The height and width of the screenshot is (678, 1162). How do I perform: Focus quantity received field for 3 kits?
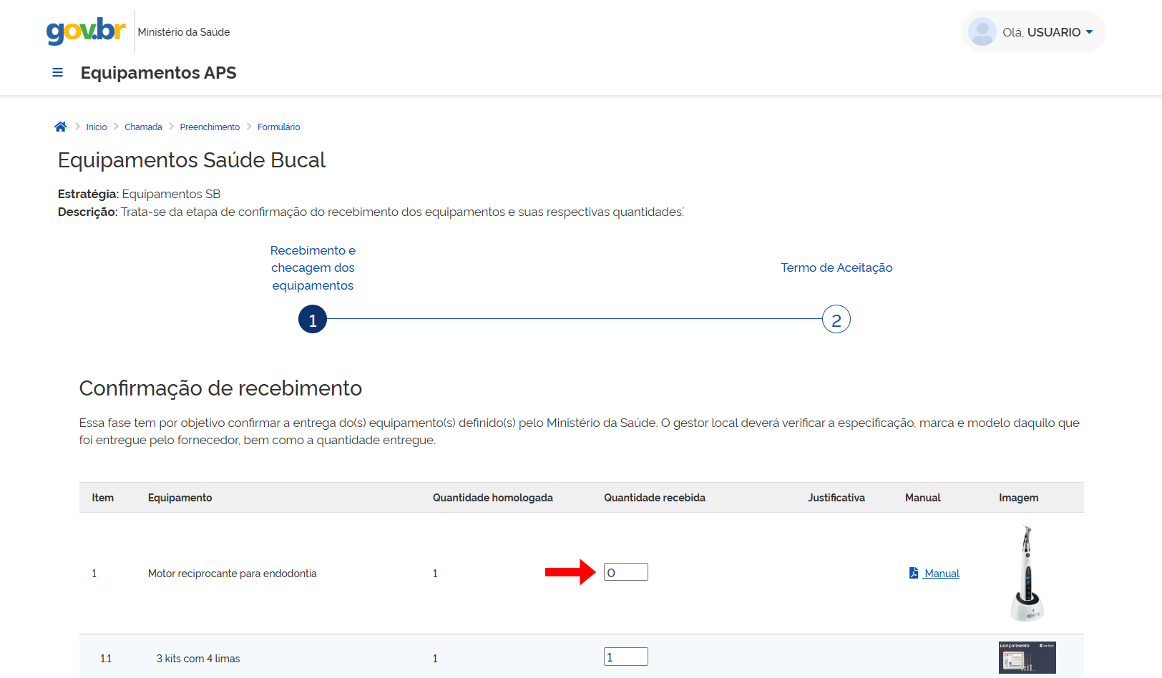coord(625,657)
